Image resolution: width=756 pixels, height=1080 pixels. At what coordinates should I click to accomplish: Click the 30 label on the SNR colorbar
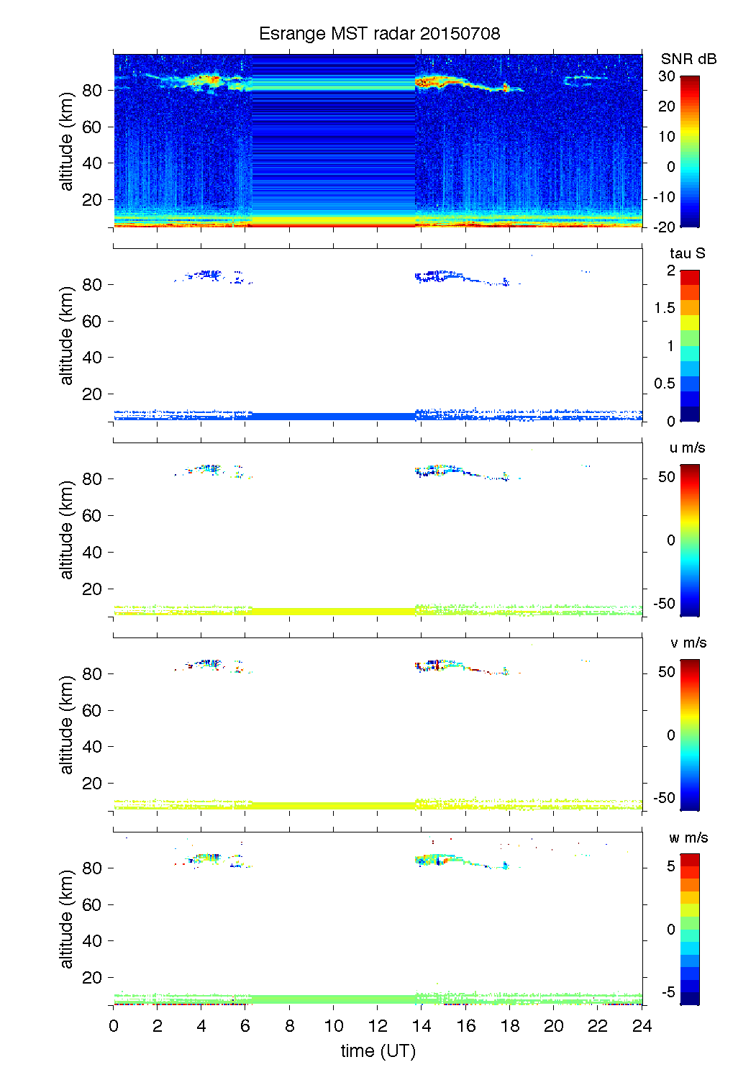(667, 76)
